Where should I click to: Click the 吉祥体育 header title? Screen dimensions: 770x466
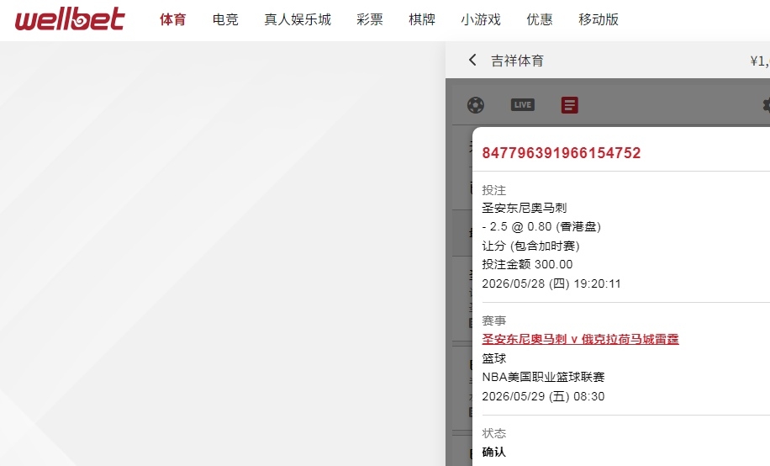518,61
